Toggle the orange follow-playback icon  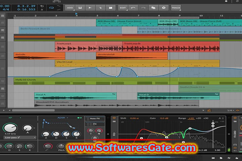click(209, 110)
